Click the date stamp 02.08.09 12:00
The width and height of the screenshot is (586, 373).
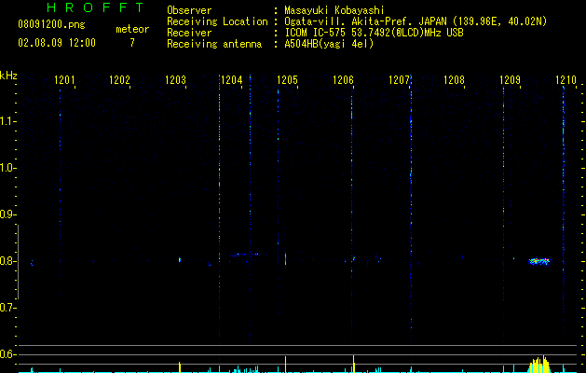57,43
